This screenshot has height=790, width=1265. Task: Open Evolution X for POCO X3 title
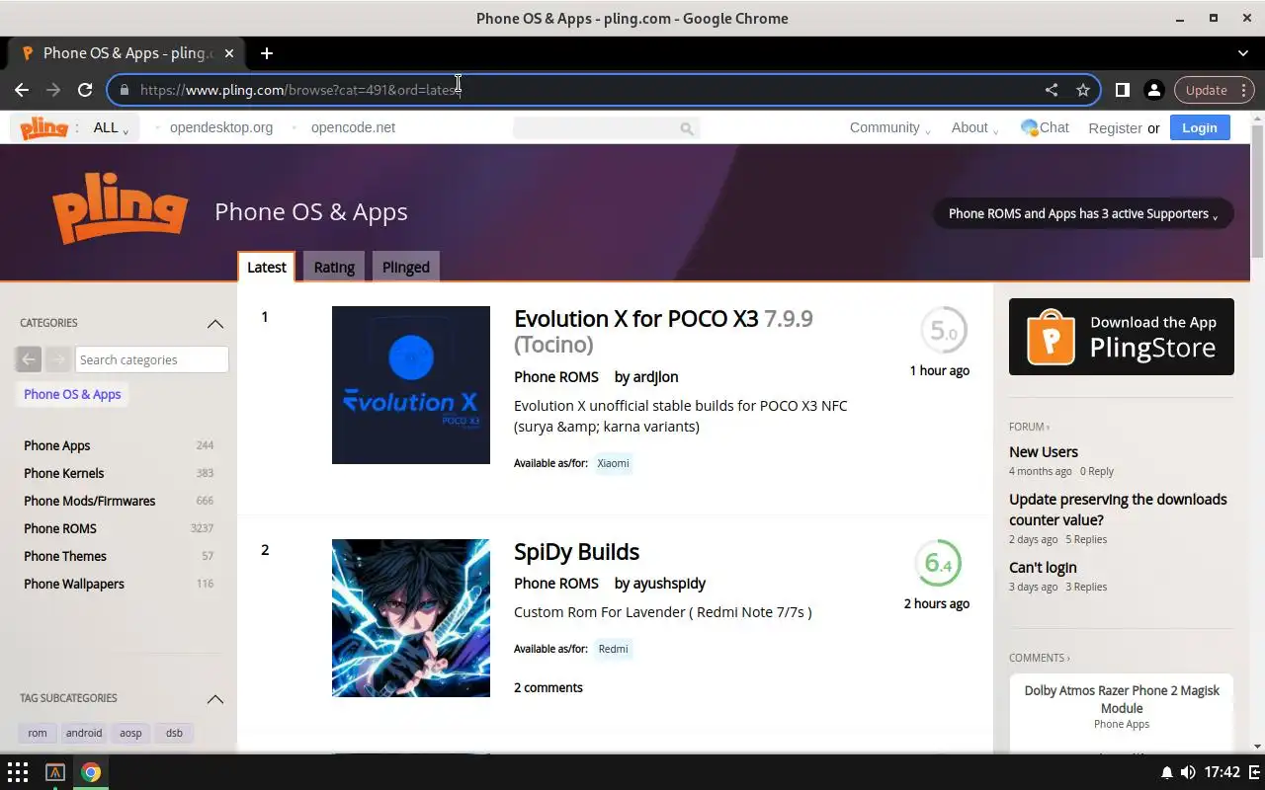click(x=663, y=331)
